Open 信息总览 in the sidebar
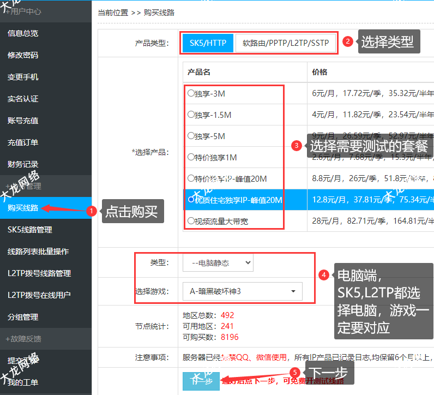This screenshot has height=395, width=434. 23,33
